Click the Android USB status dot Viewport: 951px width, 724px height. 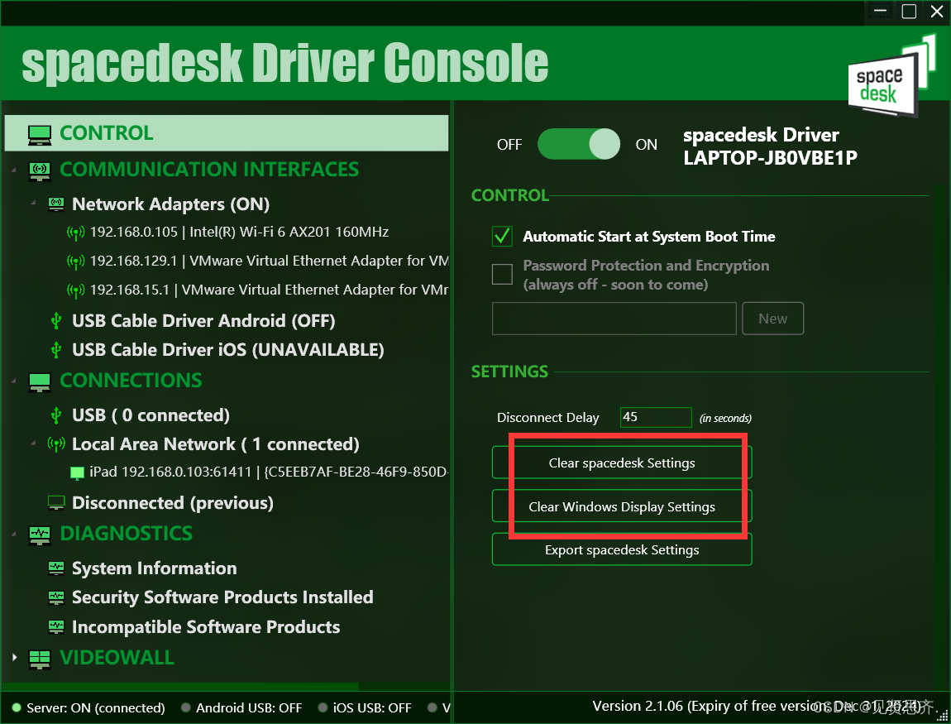[185, 707]
